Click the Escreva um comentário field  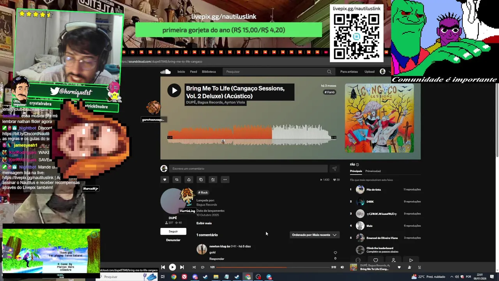249,169
